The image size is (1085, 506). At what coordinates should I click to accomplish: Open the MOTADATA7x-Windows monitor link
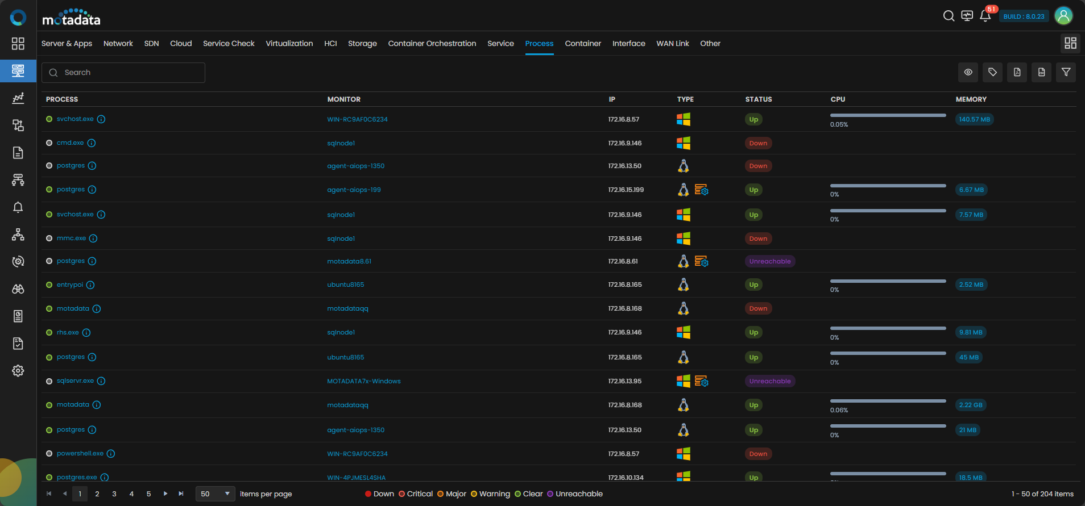[364, 381]
